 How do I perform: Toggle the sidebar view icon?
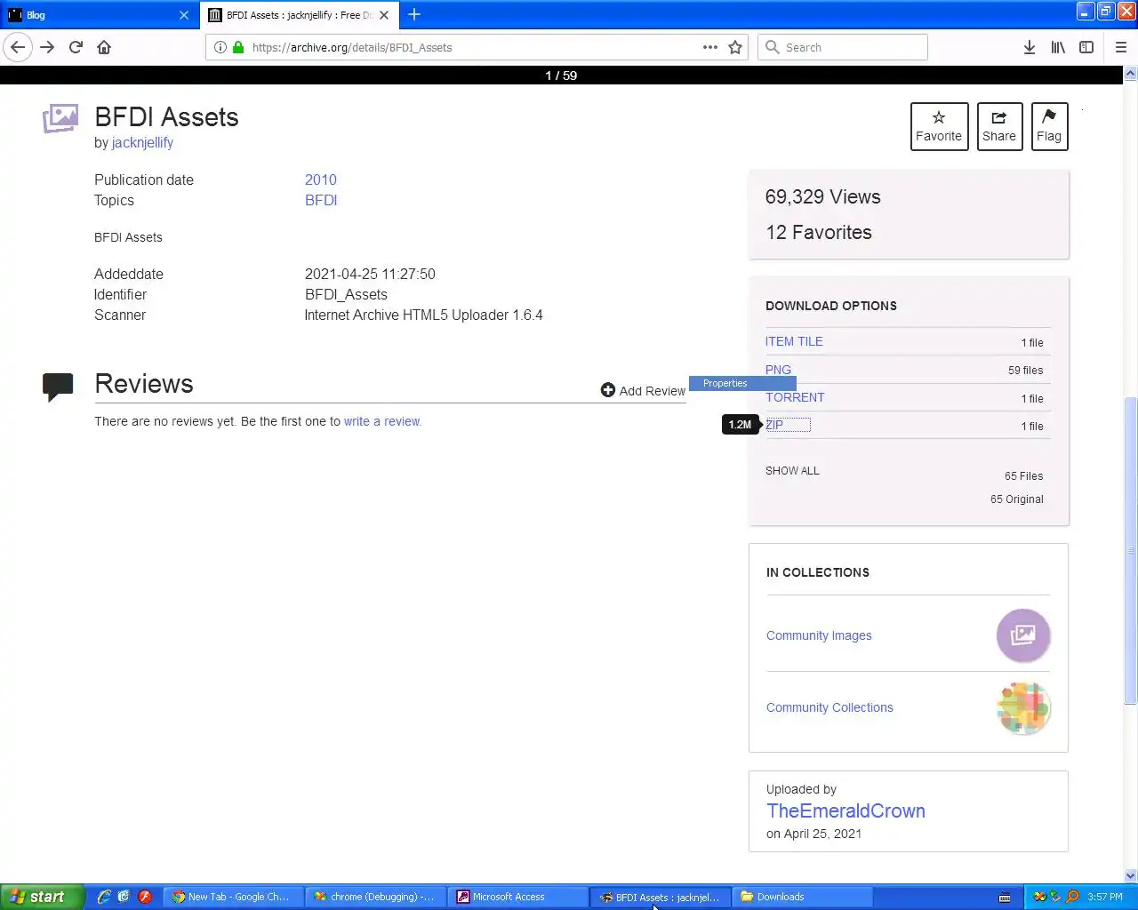coord(1086,47)
